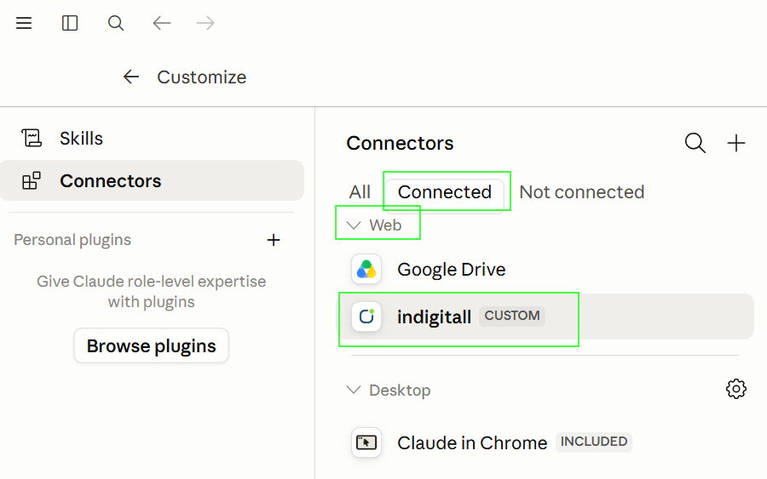Click the Web section label
The width and height of the screenshot is (767, 479).
pos(385,225)
